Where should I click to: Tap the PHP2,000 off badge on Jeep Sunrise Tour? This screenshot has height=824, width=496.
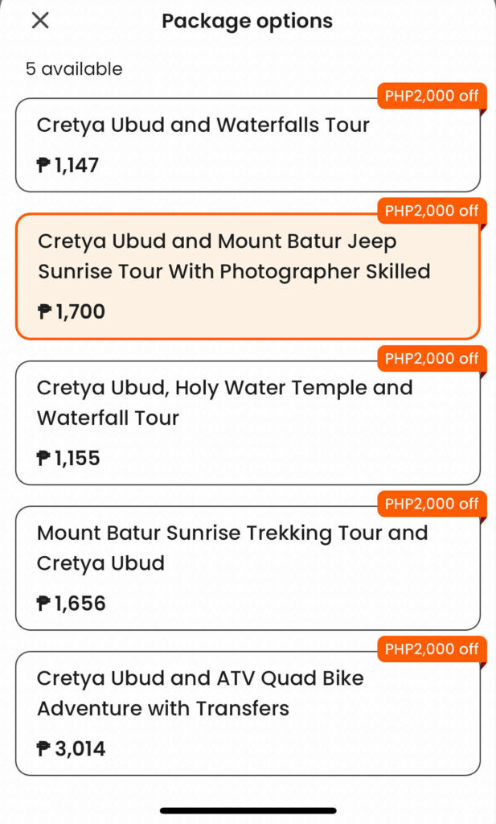point(432,211)
